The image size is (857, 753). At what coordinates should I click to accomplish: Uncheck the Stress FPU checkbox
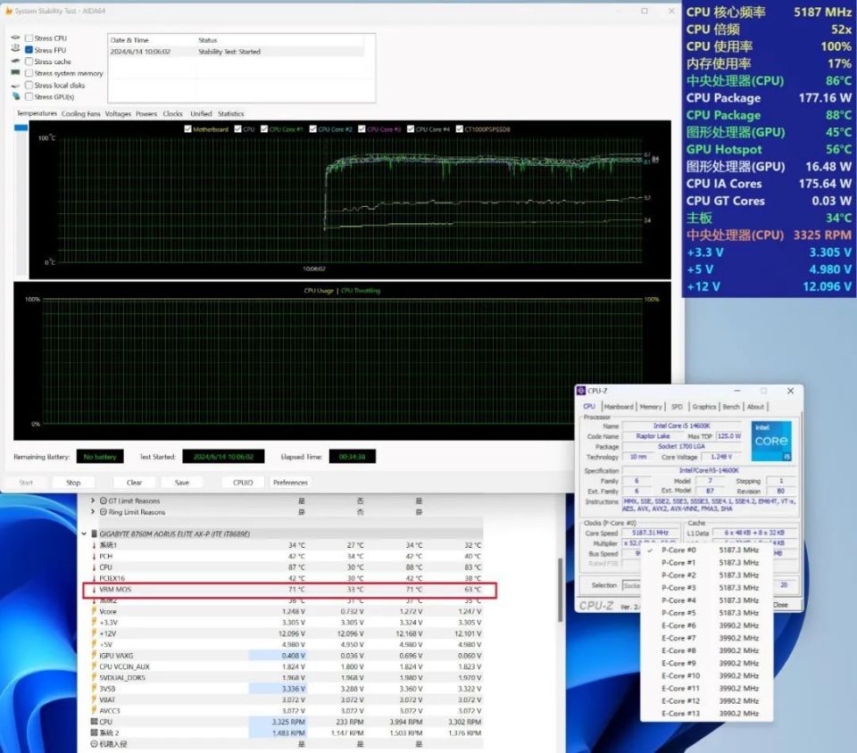coord(29,50)
